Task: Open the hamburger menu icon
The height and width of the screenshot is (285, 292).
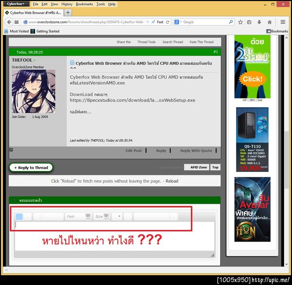Action: [x=283, y=22]
